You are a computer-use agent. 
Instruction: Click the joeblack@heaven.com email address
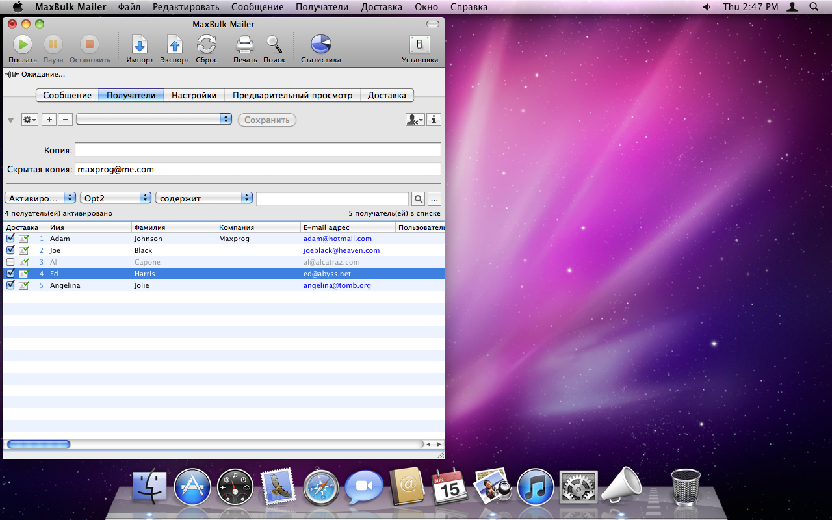341,250
